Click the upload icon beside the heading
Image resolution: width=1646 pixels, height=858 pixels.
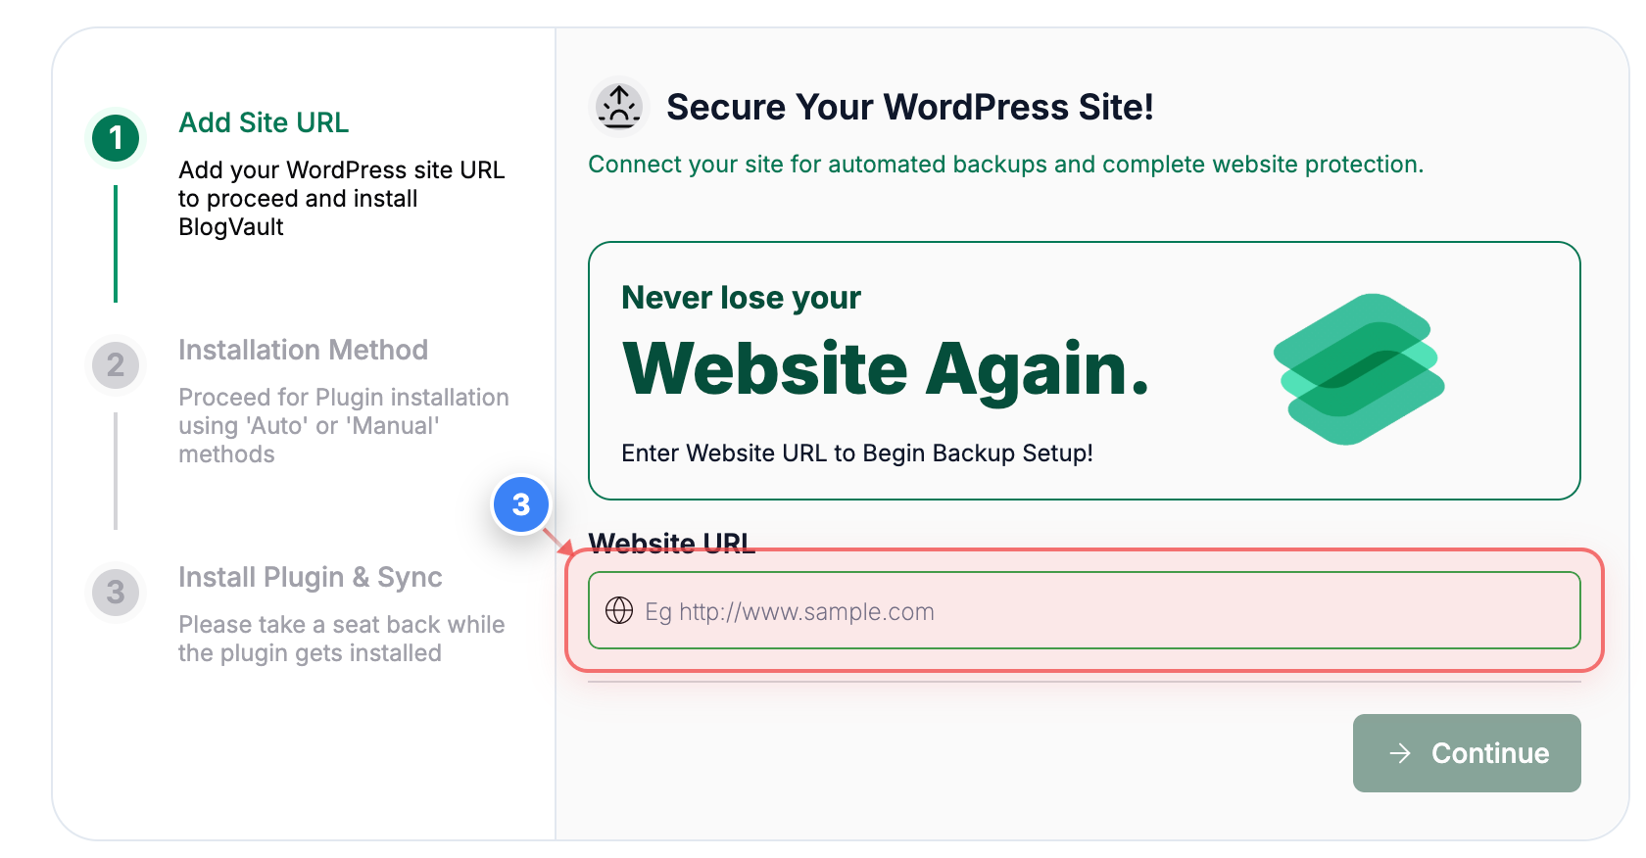(618, 106)
